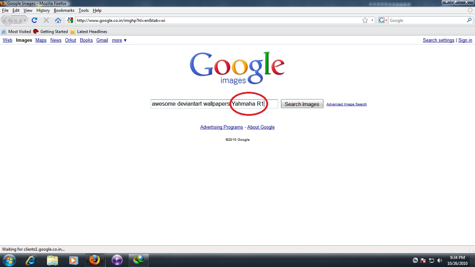
Task: Open the Orkut link
Action: pos(71,40)
